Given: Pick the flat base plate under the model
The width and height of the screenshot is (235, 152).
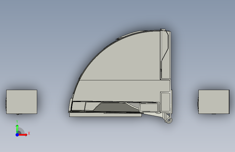Looking at the screenshot, I should (x=105, y=115).
